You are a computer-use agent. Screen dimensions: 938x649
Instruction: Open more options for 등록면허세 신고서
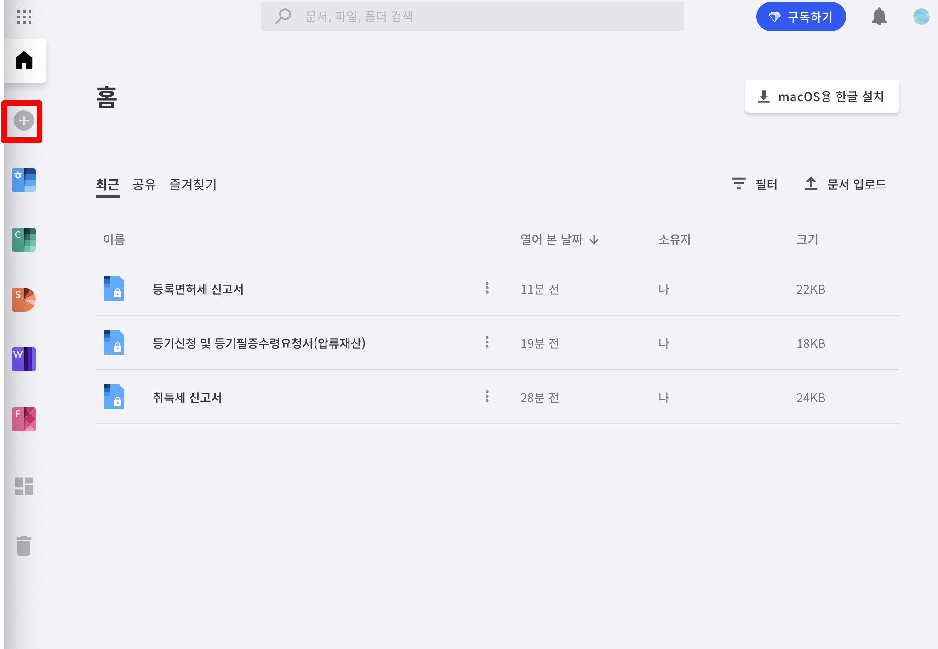pos(487,288)
